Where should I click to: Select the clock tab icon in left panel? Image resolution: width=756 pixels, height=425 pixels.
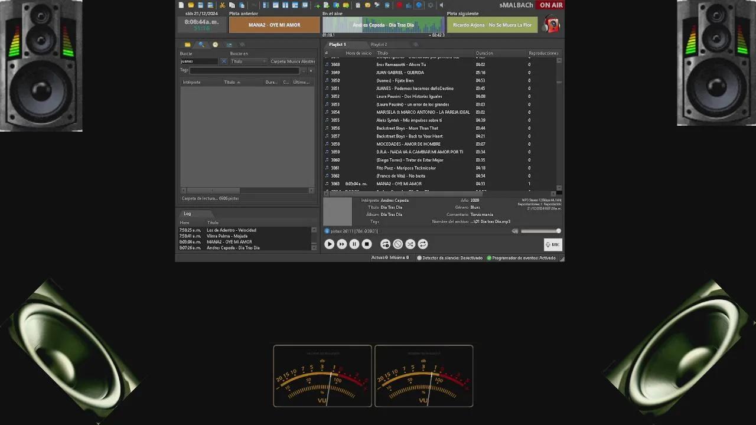(x=215, y=44)
